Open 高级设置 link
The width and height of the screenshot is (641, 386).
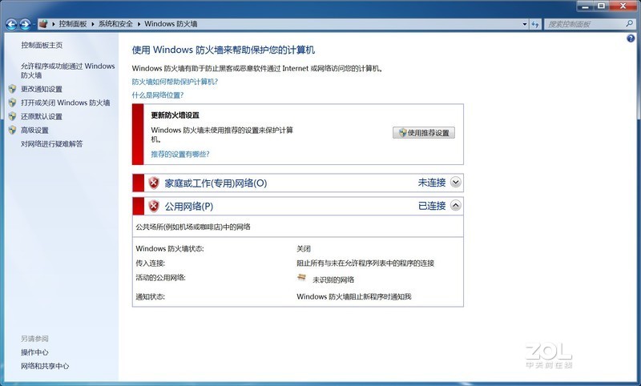[x=34, y=131]
